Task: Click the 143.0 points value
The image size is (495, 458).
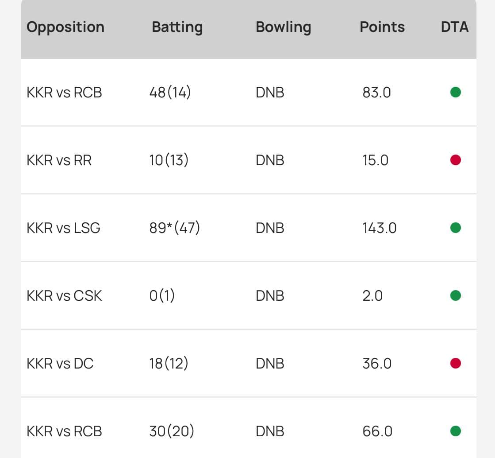Action: tap(379, 228)
